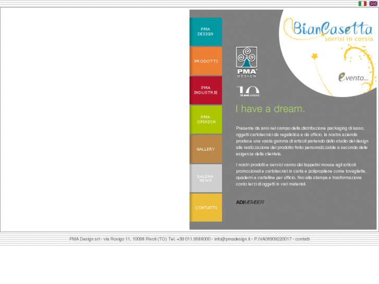Screen dimensions: 379x284
Task: Go to PMA Industrie red tile
Action: click(206, 90)
